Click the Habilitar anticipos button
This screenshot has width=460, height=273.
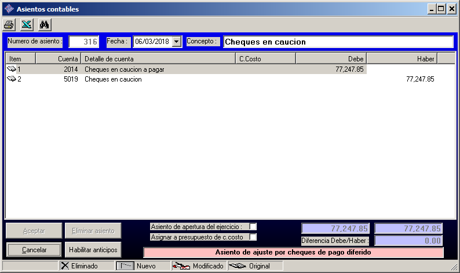point(93,250)
